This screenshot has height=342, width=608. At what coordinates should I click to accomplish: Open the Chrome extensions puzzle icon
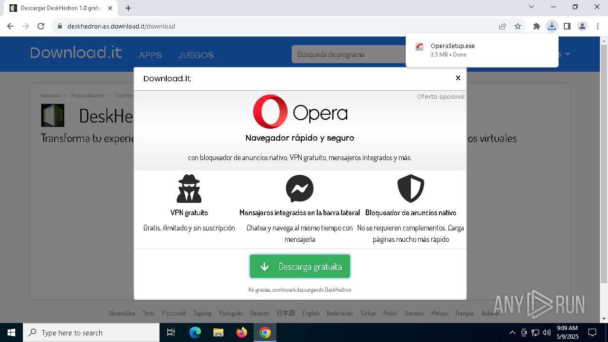[x=537, y=26]
